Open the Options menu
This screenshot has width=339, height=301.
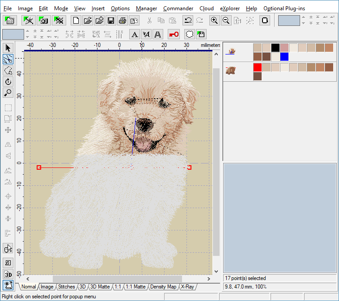tap(120, 8)
